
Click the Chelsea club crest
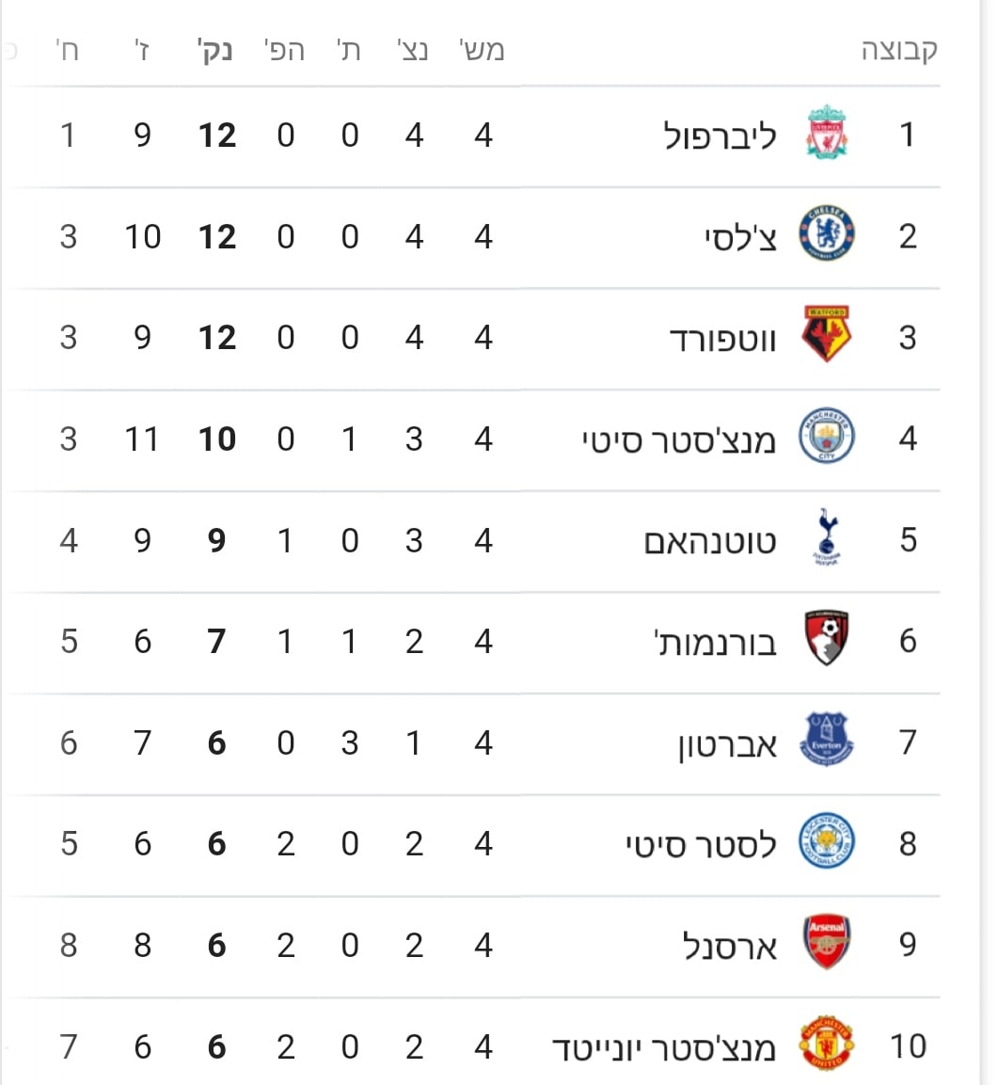click(x=827, y=233)
